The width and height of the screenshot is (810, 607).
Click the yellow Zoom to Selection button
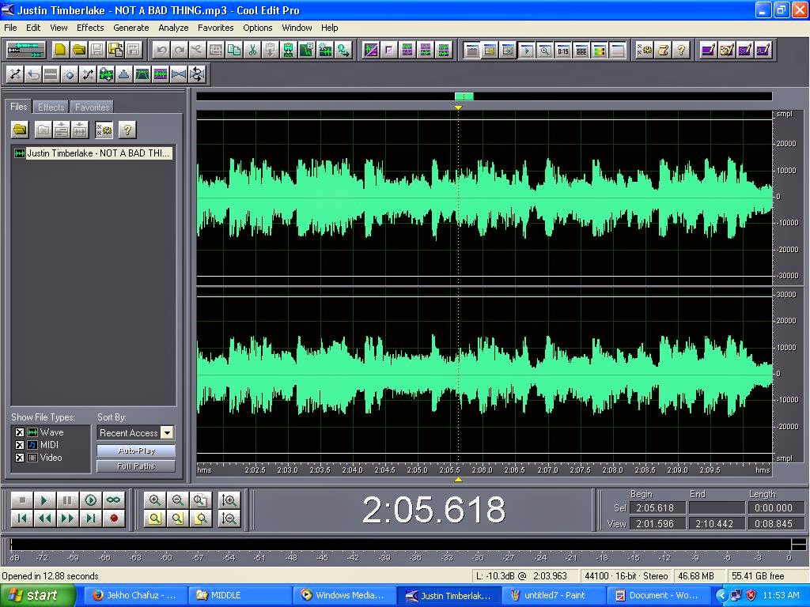[x=154, y=518]
